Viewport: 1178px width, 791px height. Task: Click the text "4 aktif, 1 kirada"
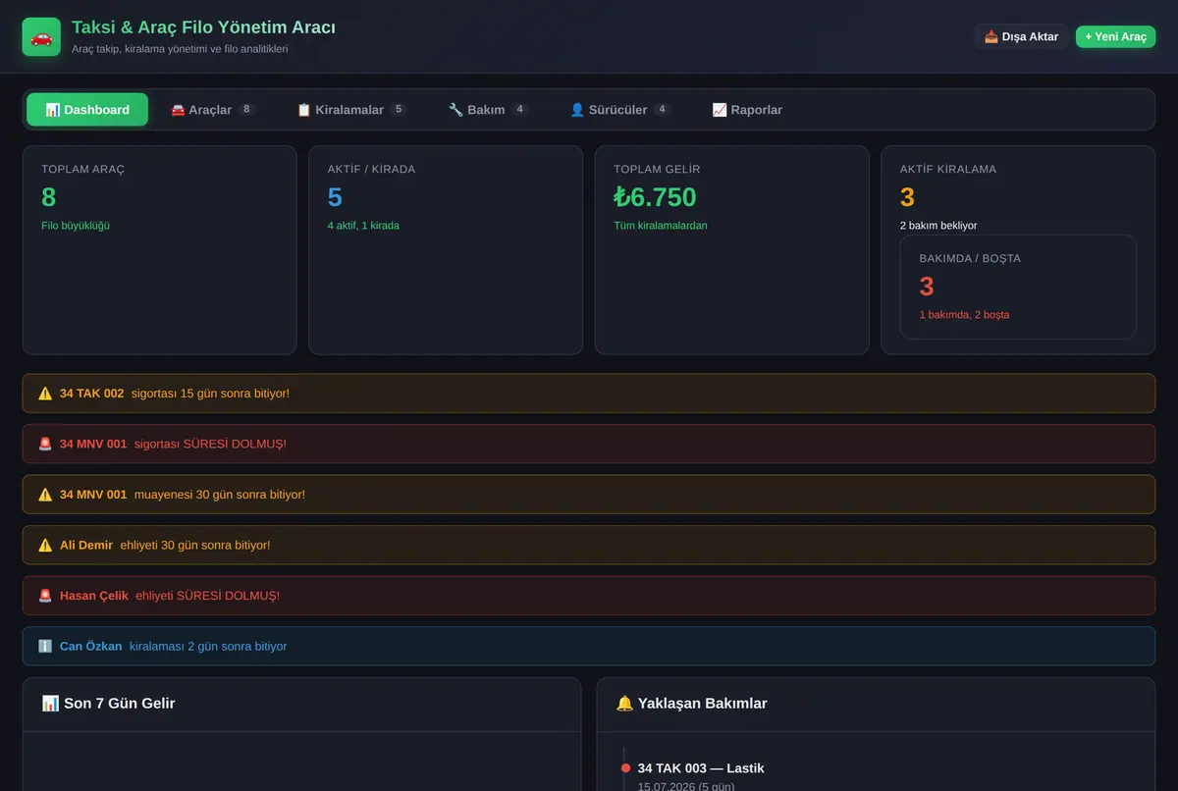click(x=363, y=226)
